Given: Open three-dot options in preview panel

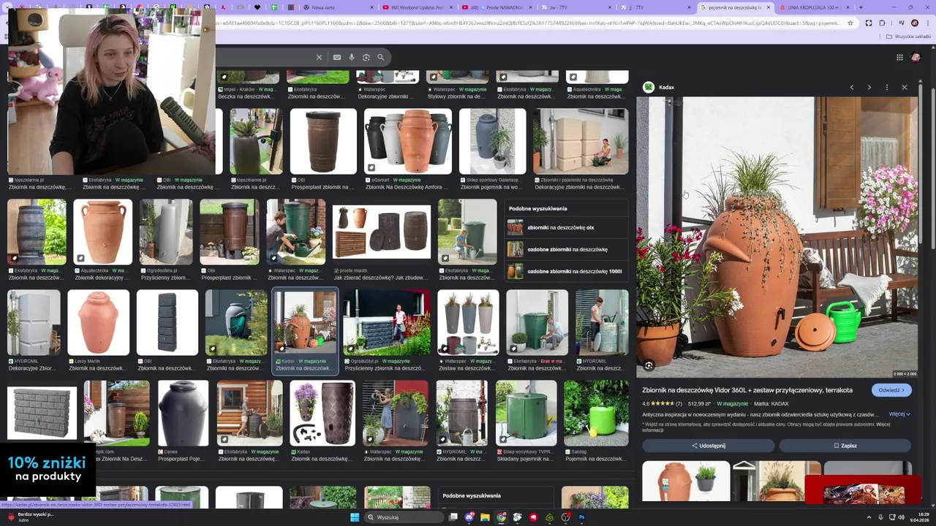Looking at the screenshot, I should (887, 87).
